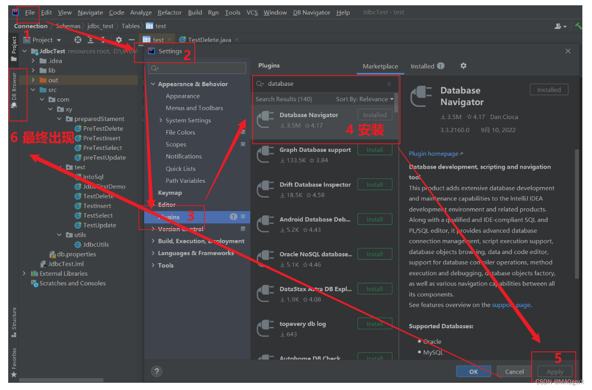Switch to the Marketplace tab
This screenshot has height=390, width=592.
tap(380, 66)
